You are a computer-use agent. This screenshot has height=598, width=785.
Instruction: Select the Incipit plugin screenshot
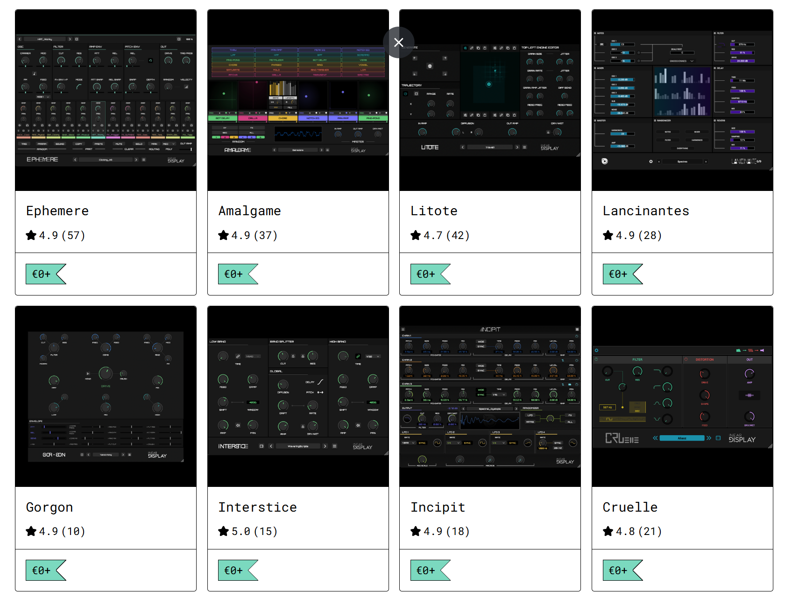490,396
